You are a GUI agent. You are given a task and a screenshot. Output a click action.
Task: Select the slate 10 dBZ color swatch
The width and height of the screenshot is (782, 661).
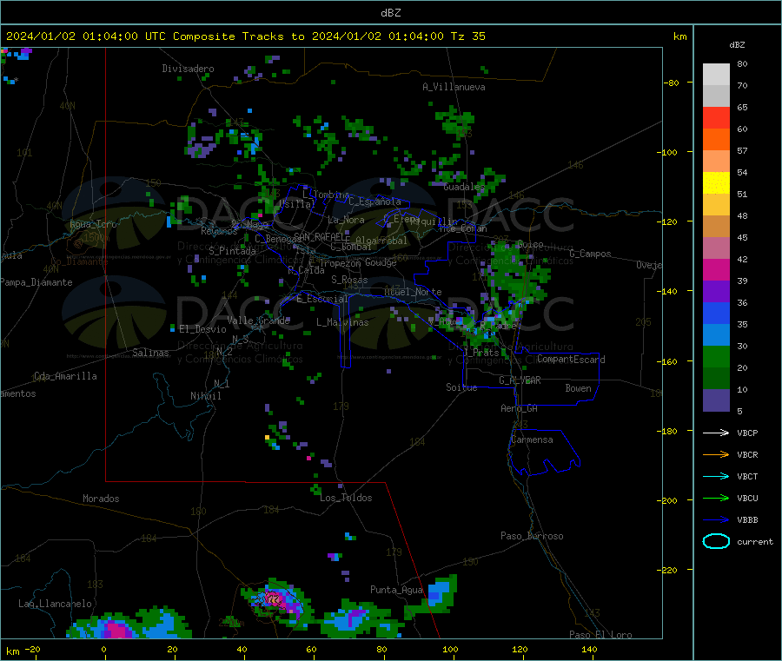716,400
